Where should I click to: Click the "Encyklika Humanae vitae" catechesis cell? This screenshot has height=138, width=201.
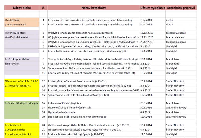[x=93, y=51]
